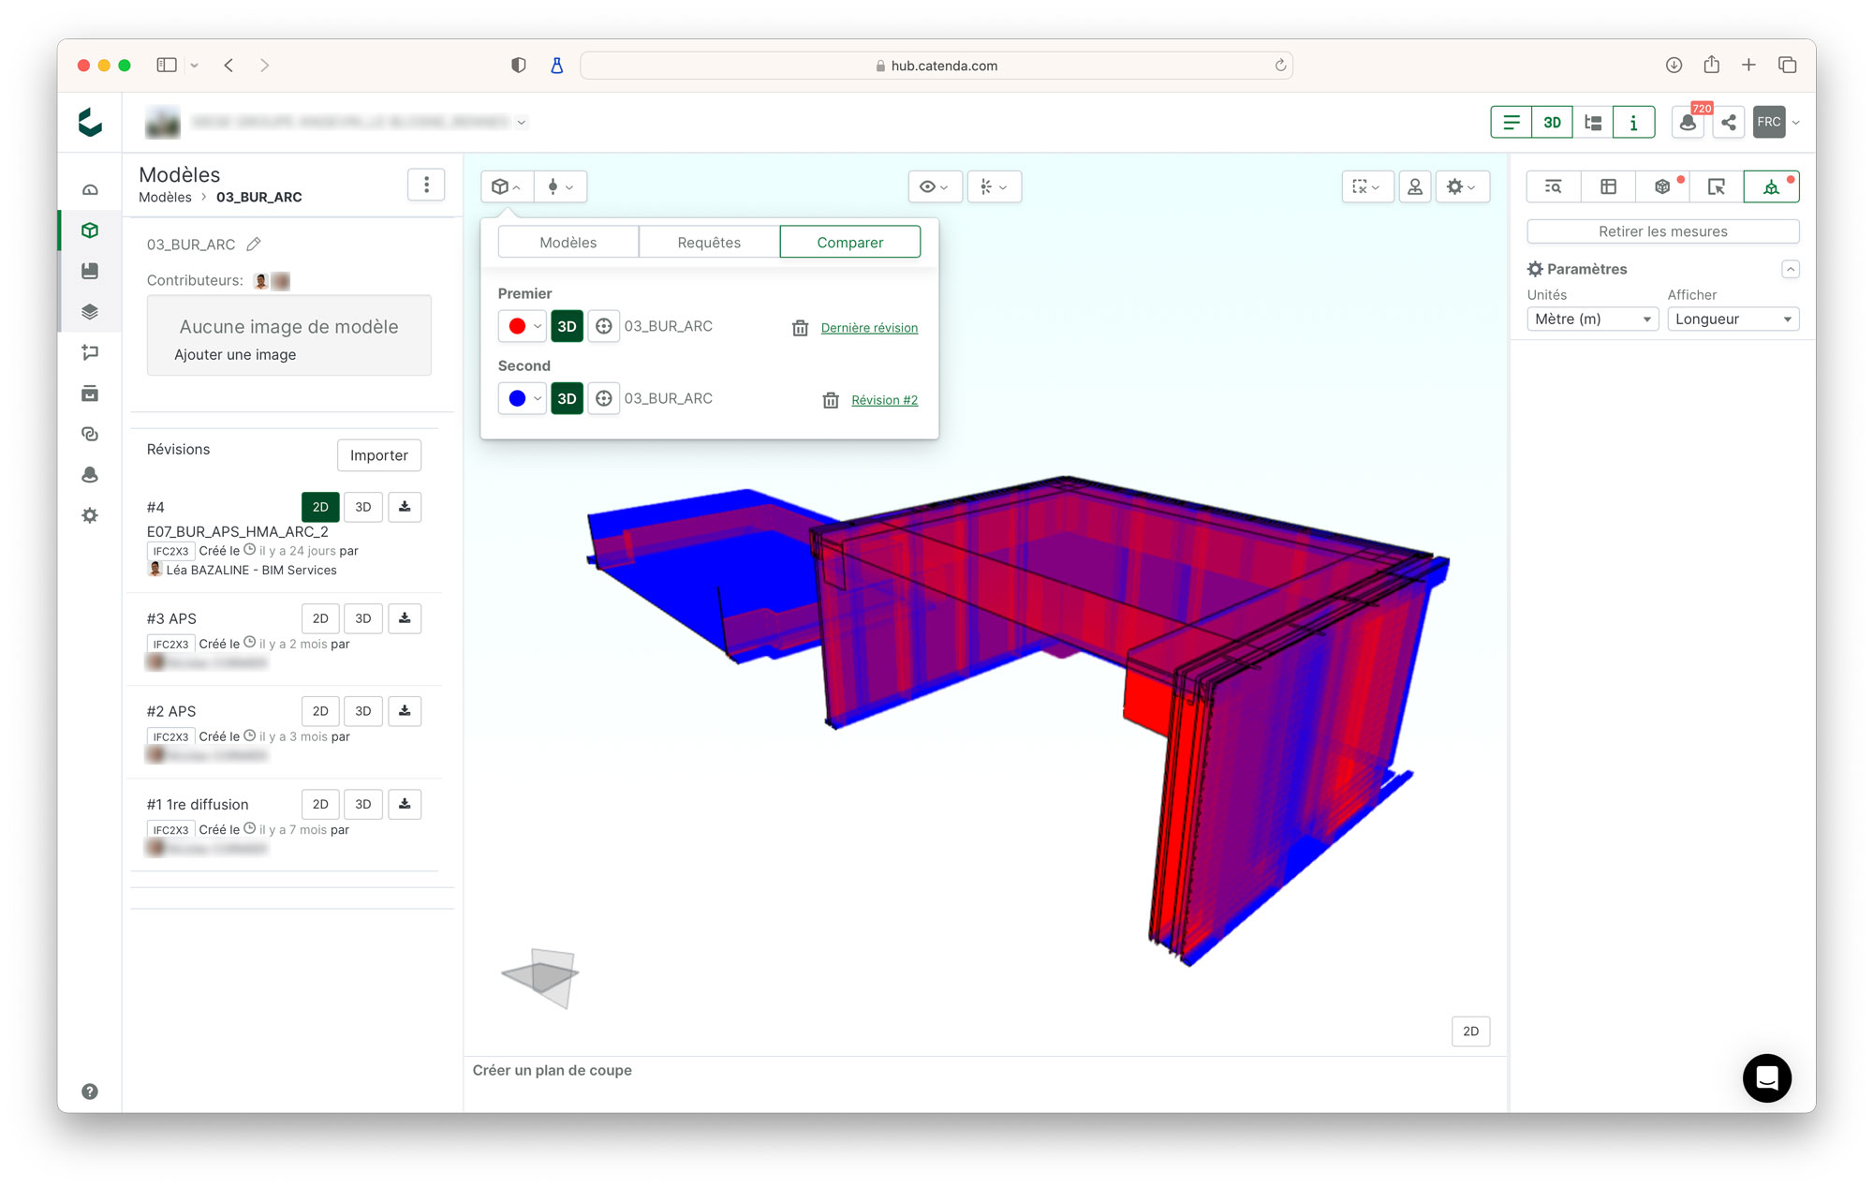This screenshot has height=1188, width=1873.
Task: Open the Unités Mètre dropdown
Action: pyautogui.click(x=1592, y=319)
